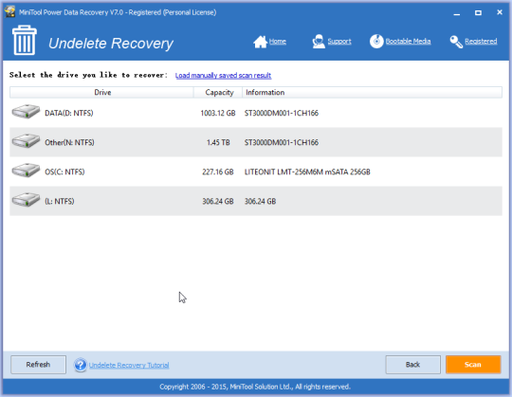Select the (L: NTFS) drive name
Image resolution: width=512 pixels, height=397 pixels.
[60, 201]
